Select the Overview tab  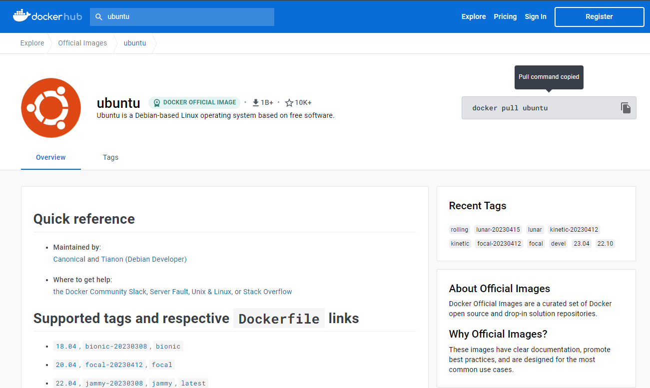pyautogui.click(x=51, y=157)
